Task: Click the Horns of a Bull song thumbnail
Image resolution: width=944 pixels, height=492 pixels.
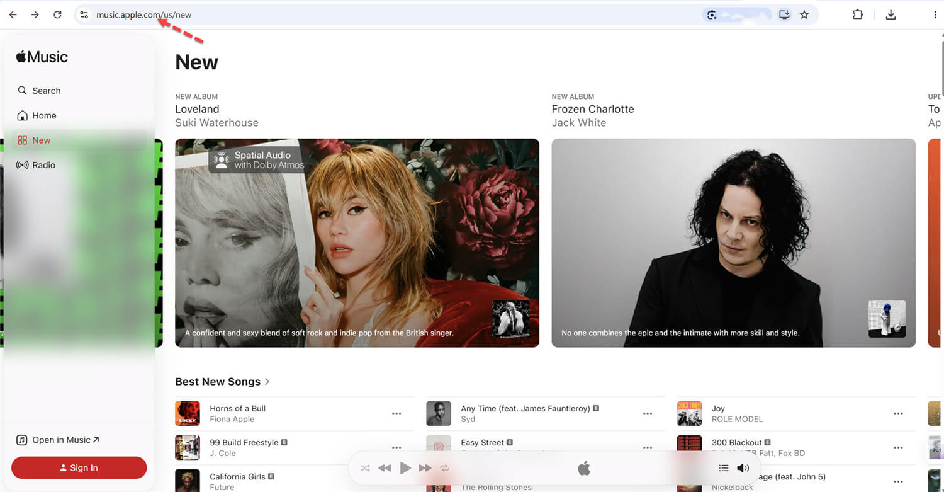Action: coord(188,413)
